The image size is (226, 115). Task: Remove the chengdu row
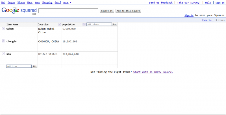[x=3, y=41]
